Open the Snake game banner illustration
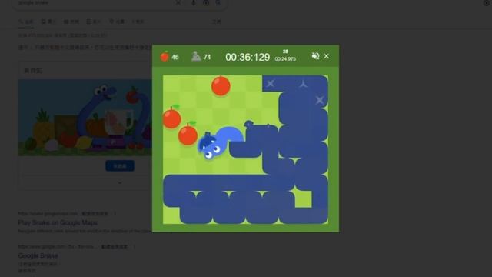This screenshot has height=277, width=492. (x=85, y=118)
